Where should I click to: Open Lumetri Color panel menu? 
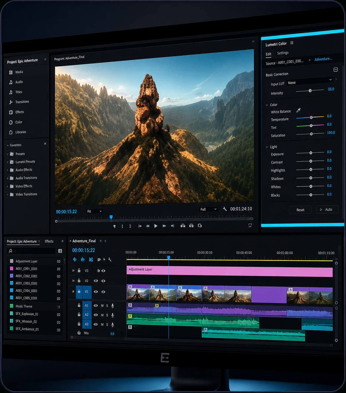click(292, 43)
